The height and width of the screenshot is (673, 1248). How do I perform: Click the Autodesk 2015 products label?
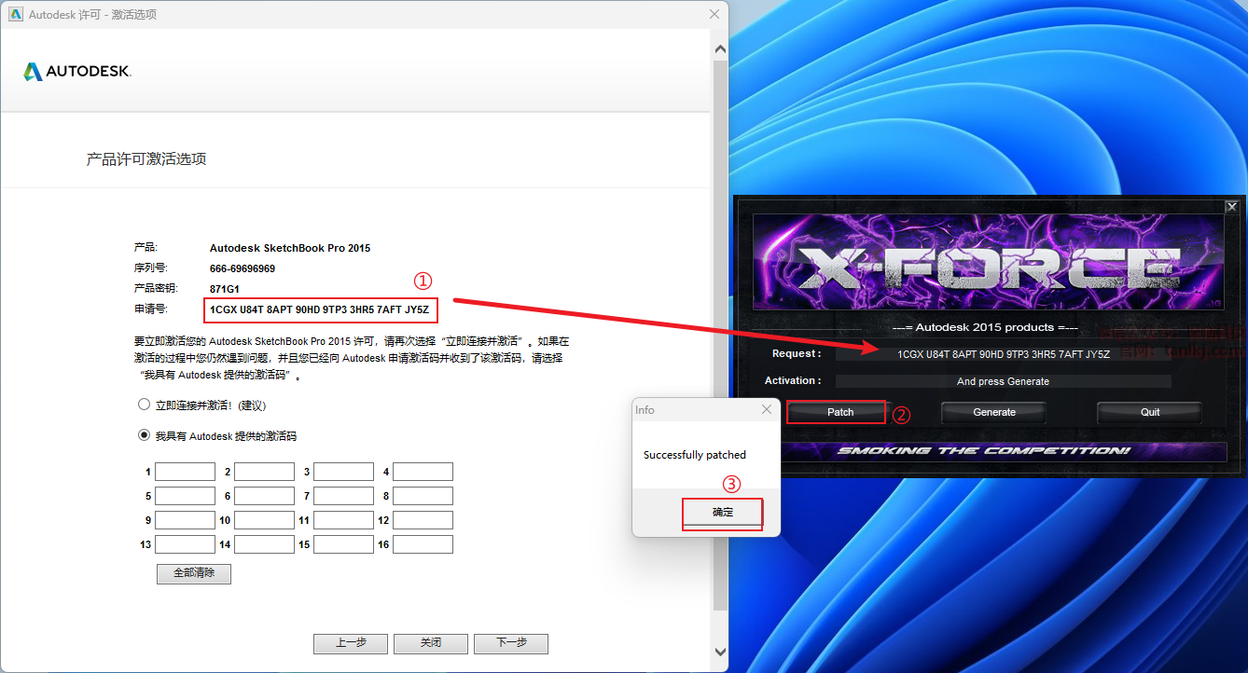pyautogui.click(x=985, y=328)
